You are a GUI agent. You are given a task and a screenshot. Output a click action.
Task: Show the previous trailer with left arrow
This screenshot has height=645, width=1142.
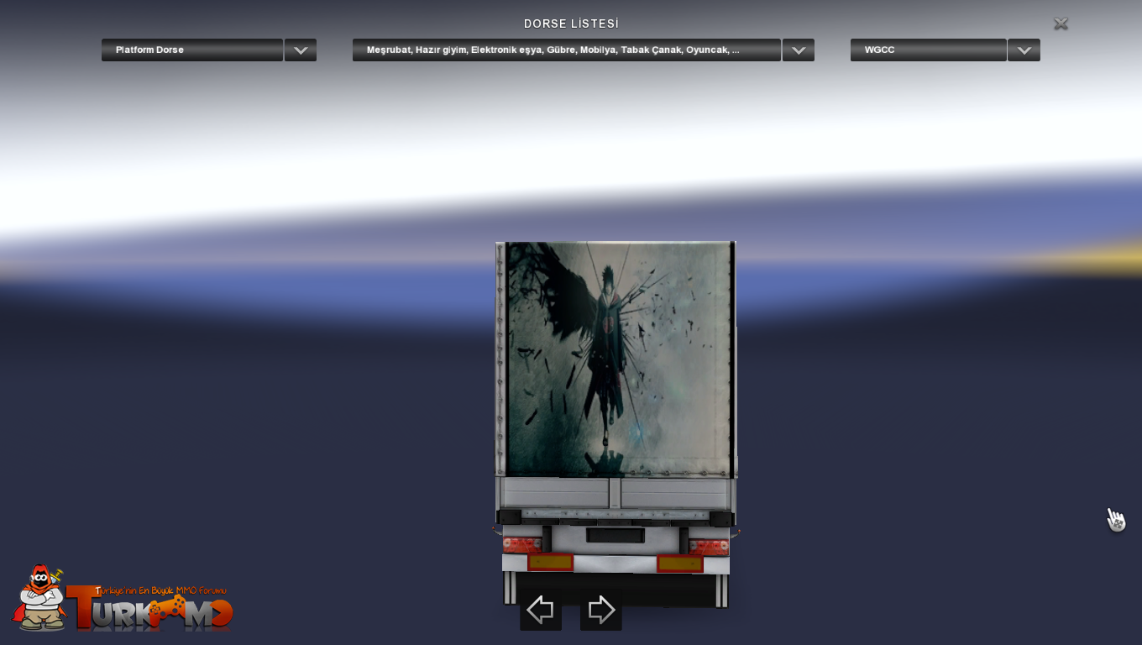[541, 610]
